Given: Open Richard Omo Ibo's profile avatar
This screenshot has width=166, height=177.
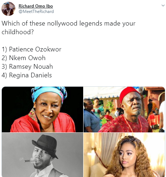Looking at the screenshot, I should (8, 9).
